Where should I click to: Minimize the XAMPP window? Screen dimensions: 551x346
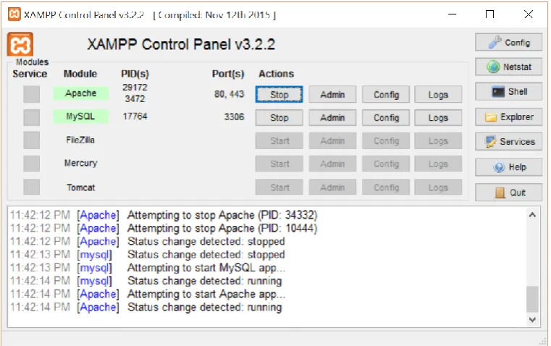[453, 14]
